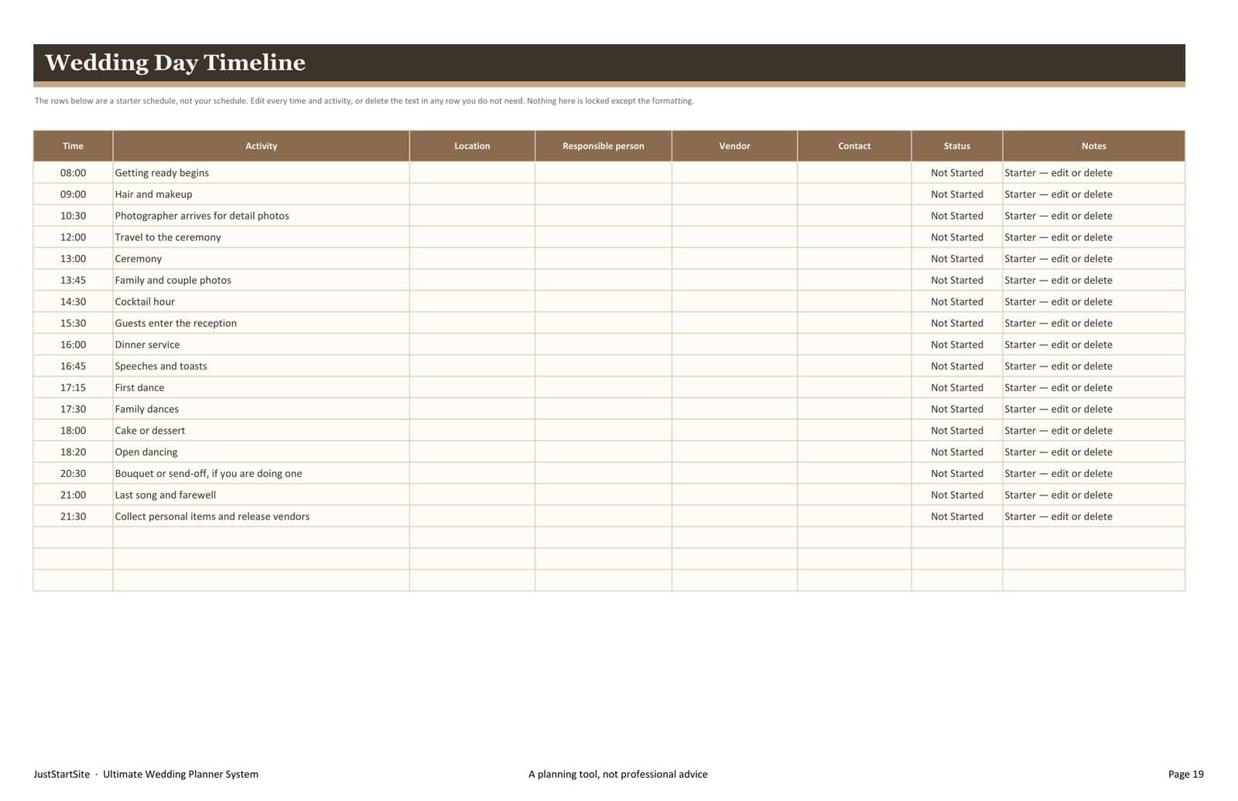Click the Wedding Day Timeline title

point(175,63)
